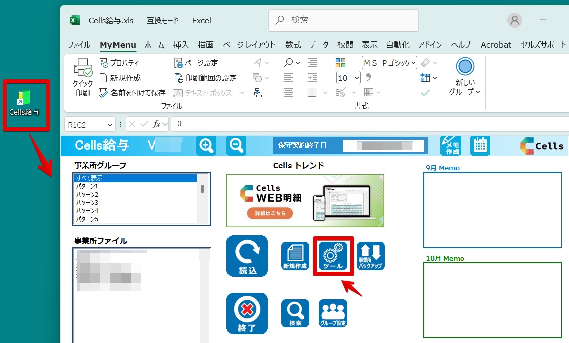Switch to the 挿入 tab
This screenshot has width=569, height=343.
[181, 45]
